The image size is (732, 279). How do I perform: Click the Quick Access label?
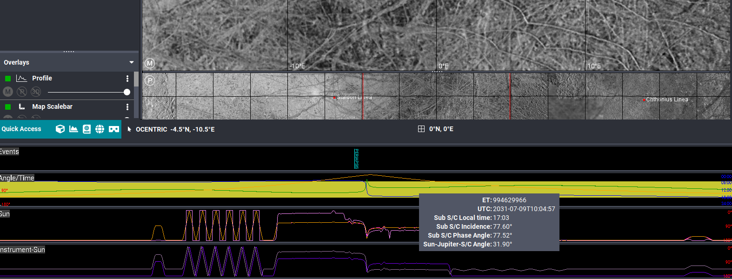pyautogui.click(x=21, y=129)
